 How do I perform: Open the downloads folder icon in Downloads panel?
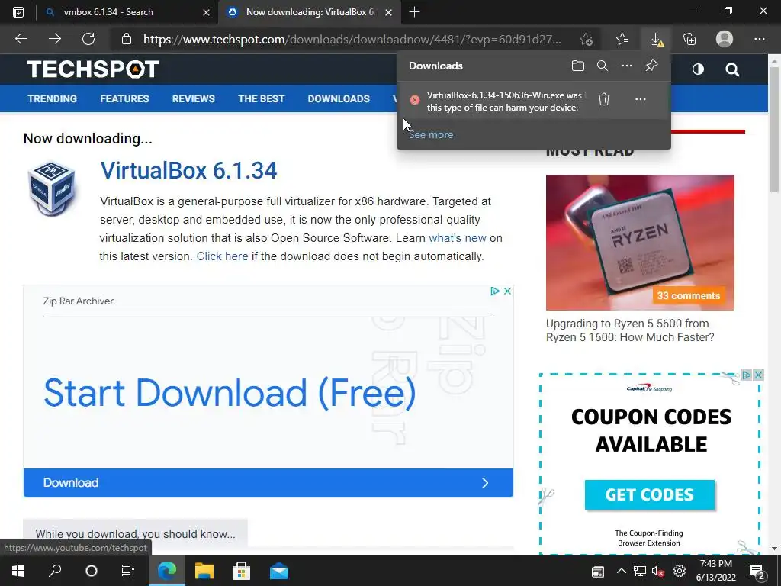tap(578, 66)
